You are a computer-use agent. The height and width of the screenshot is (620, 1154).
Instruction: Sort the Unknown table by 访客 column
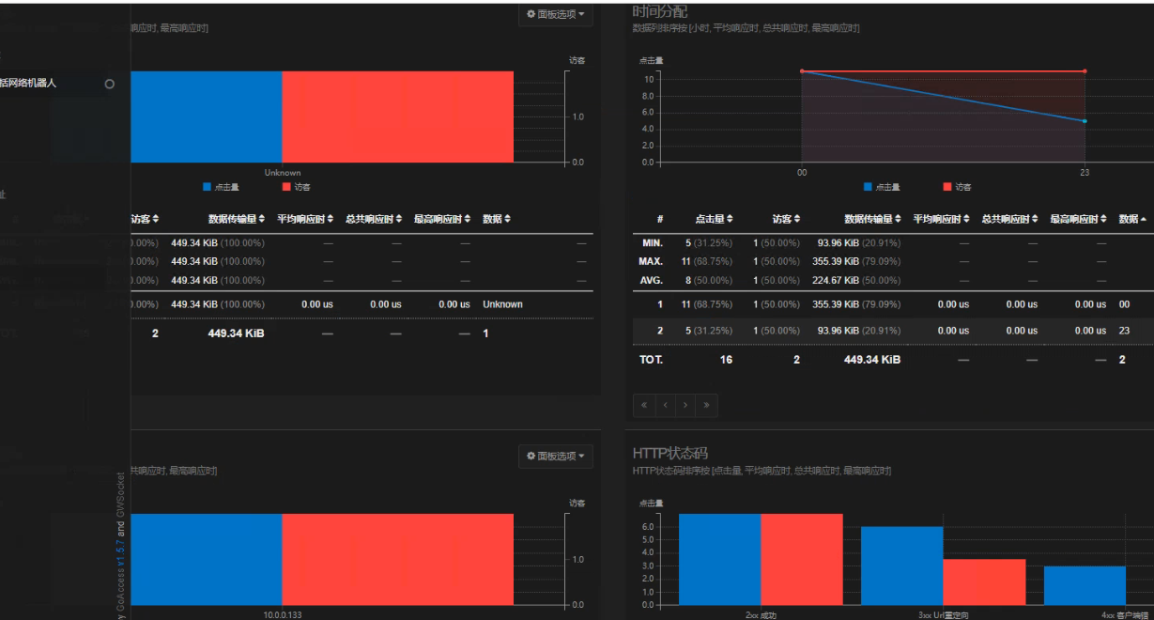tap(146, 219)
